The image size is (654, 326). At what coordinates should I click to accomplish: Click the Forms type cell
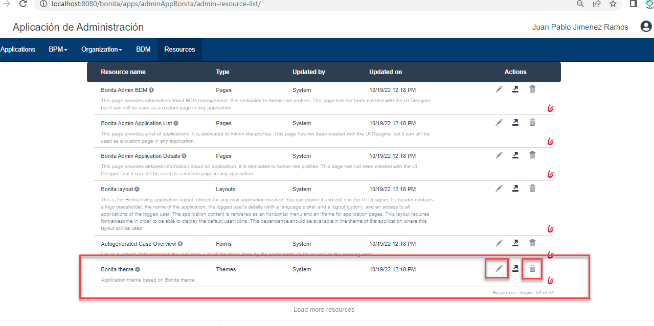223,244
